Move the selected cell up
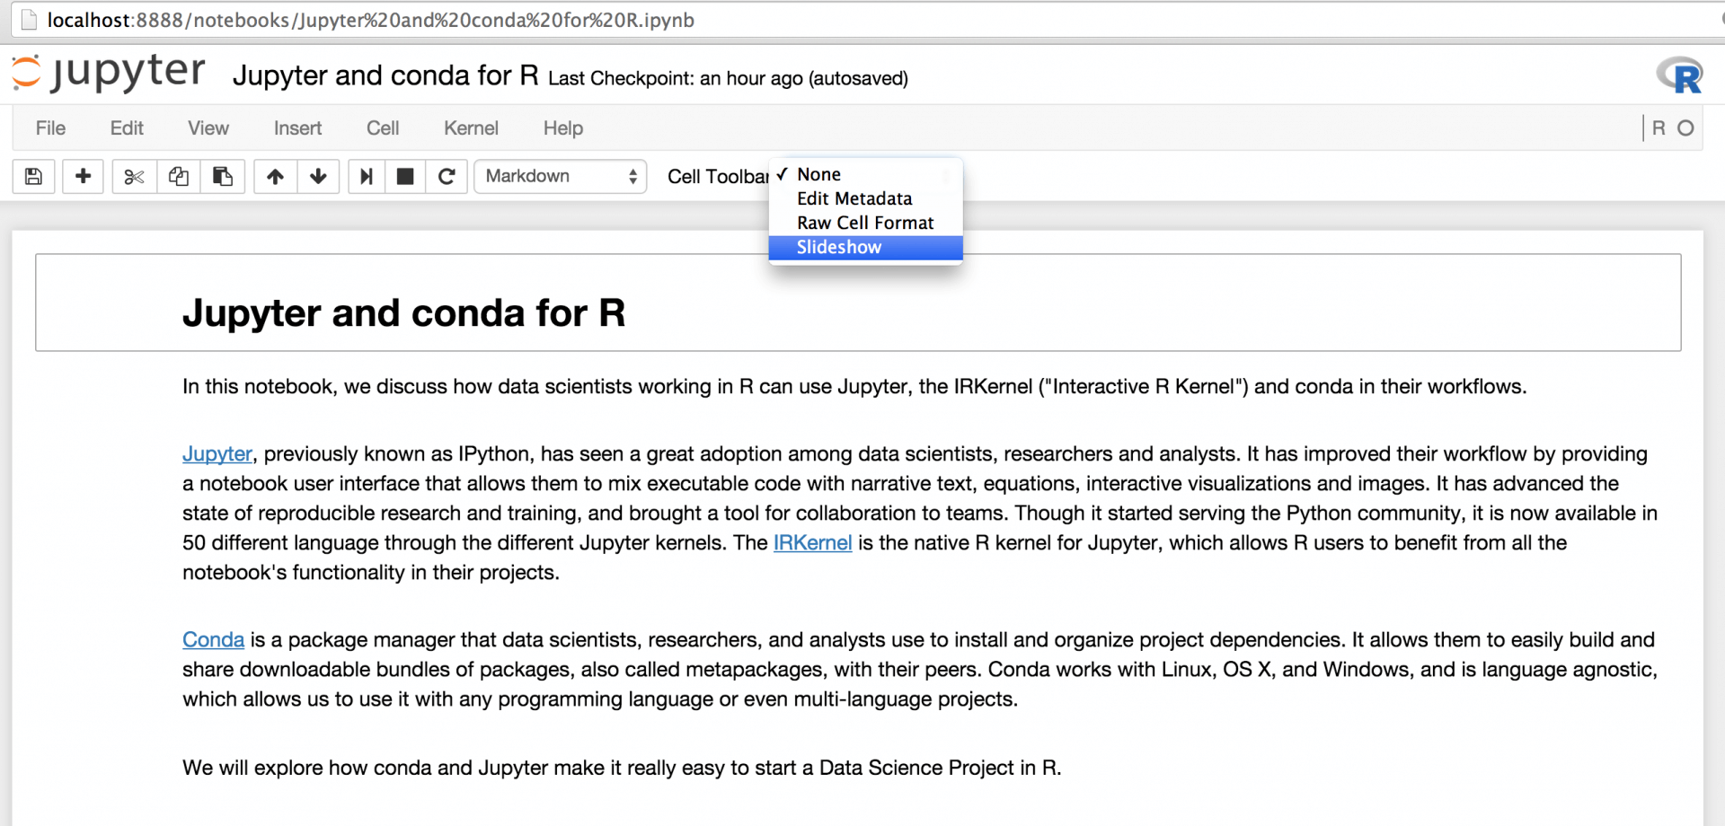This screenshot has height=826, width=1725. 275,177
